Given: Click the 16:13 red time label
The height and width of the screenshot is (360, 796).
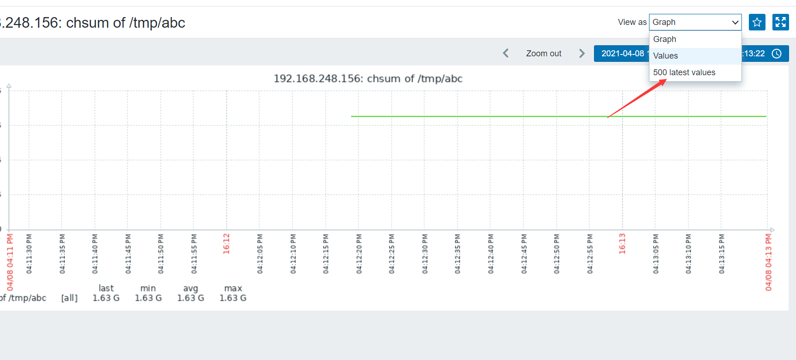Looking at the screenshot, I should 622,244.
